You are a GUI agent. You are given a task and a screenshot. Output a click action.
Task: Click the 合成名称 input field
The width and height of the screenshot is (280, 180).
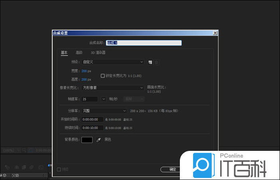[144, 43]
